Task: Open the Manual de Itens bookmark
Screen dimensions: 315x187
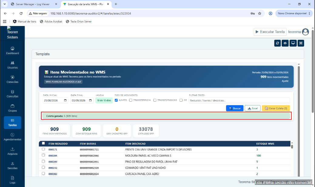Action: pyautogui.click(x=25, y=21)
